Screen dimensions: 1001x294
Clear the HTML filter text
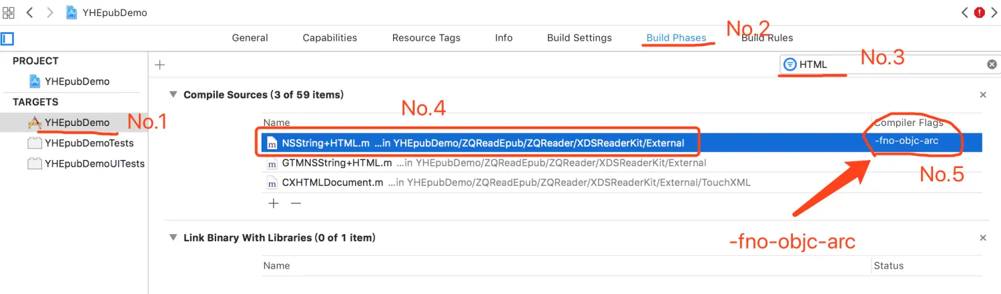[x=992, y=65]
